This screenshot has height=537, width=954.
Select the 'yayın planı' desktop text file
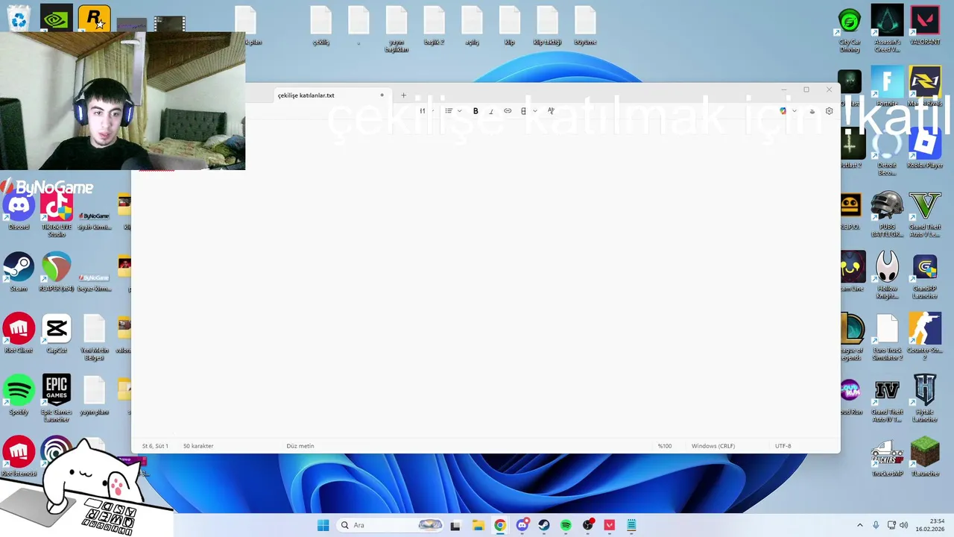(x=94, y=395)
